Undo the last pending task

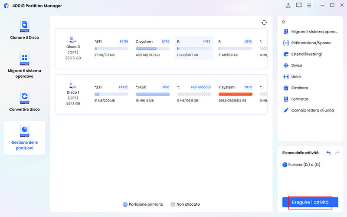coord(328,153)
